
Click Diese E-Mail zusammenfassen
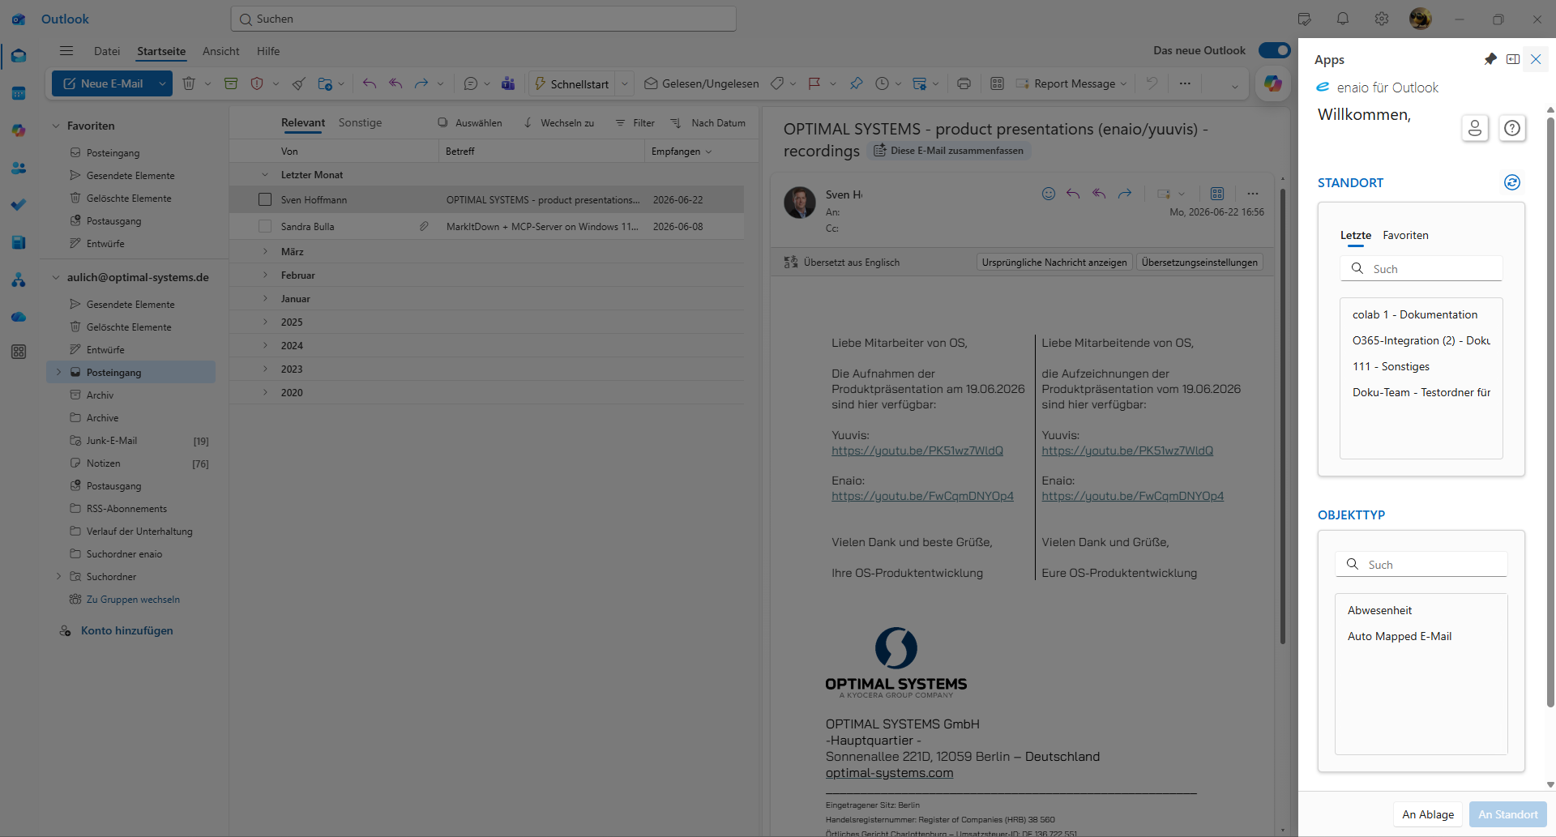948,151
